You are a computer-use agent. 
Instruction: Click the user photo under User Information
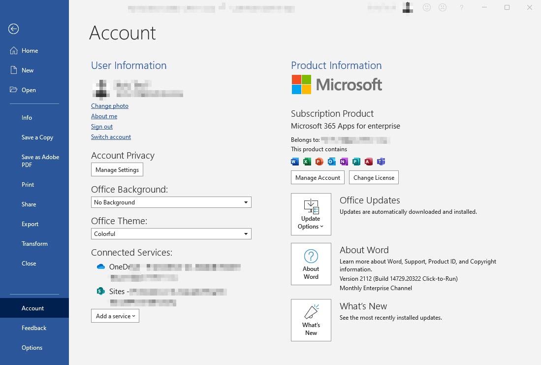[x=101, y=89]
